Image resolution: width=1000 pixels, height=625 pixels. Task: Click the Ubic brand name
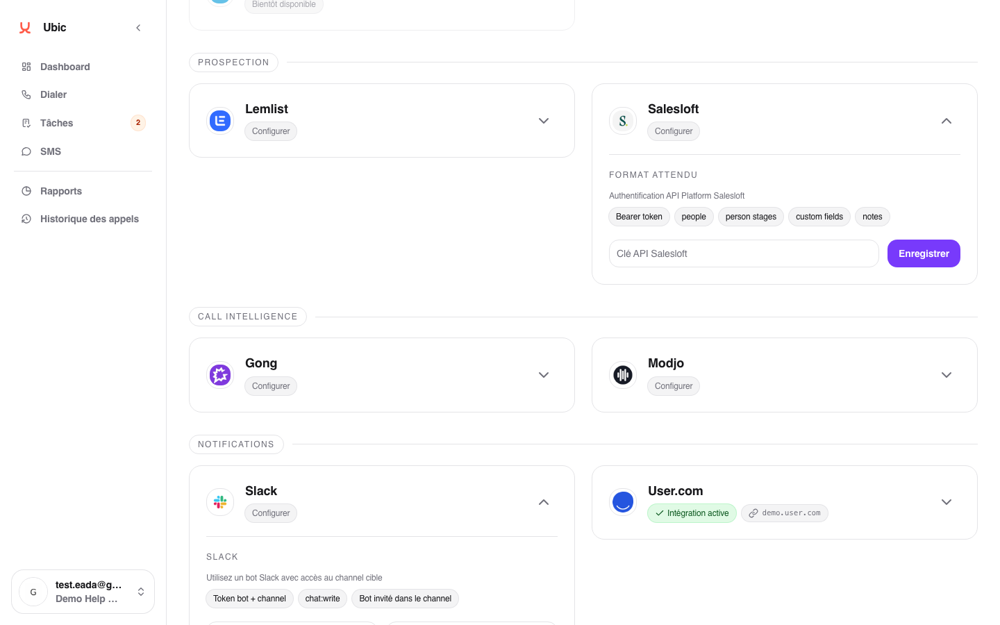55,28
